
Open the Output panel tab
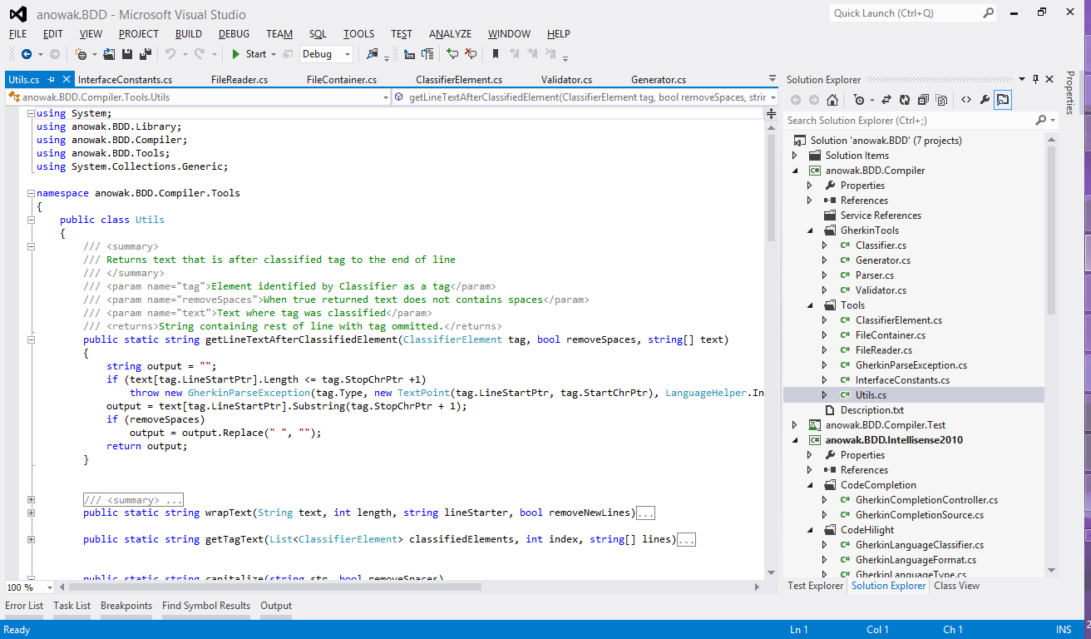(x=276, y=606)
